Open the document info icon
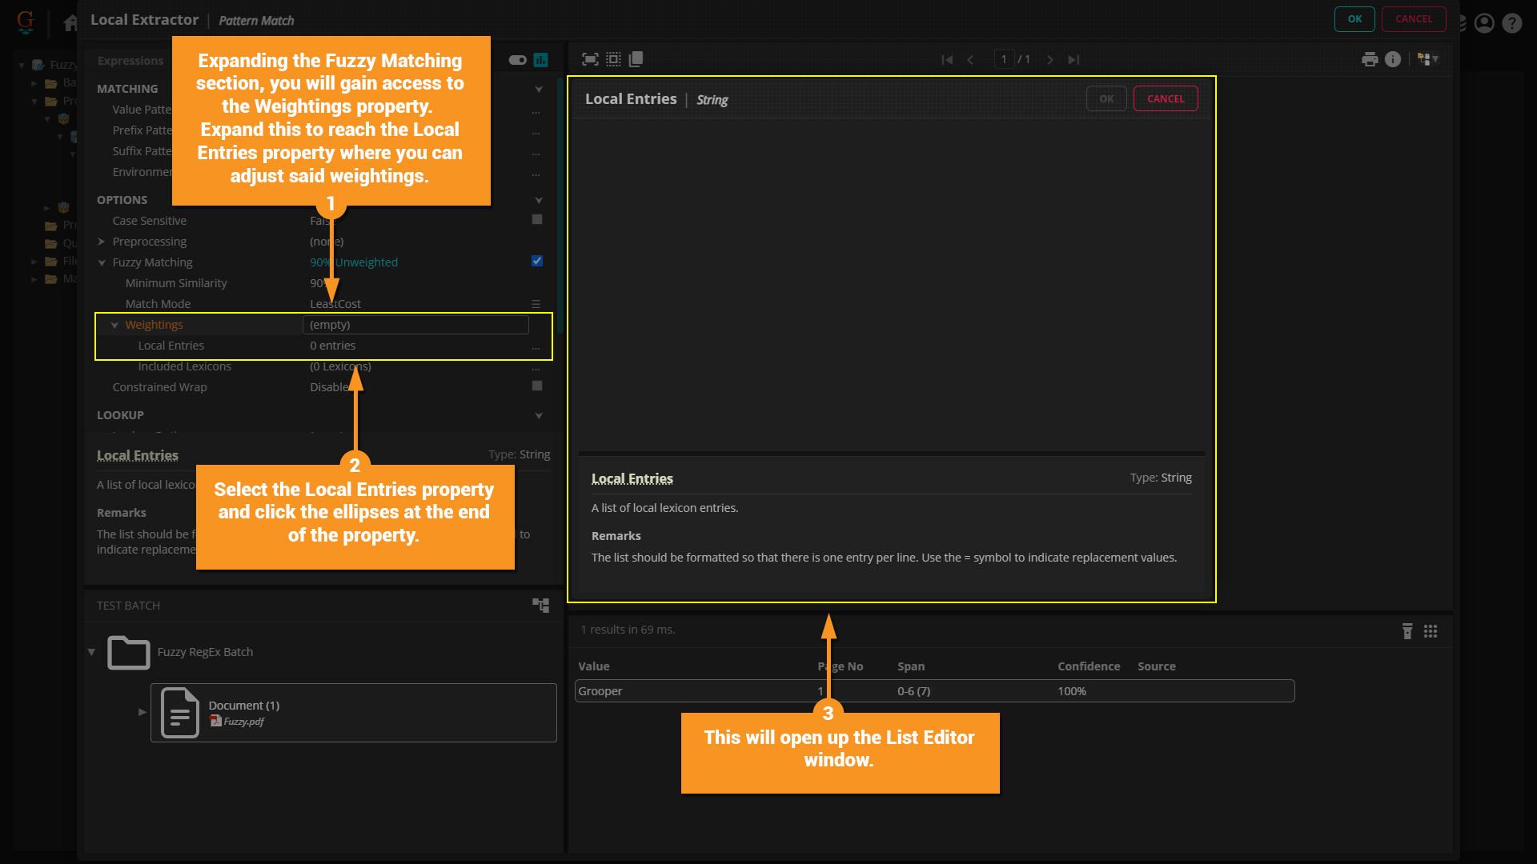Image resolution: width=1537 pixels, height=864 pixels. (x=1393, y=59)
